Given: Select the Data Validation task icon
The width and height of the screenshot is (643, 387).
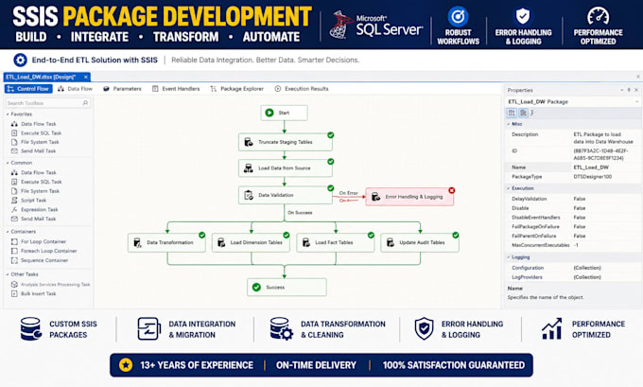Looking at the screenshot, I should (x=249, y=195).
